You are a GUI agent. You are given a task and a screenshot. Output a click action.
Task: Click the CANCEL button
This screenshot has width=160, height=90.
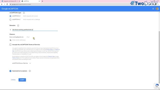[x=13, y=80]
